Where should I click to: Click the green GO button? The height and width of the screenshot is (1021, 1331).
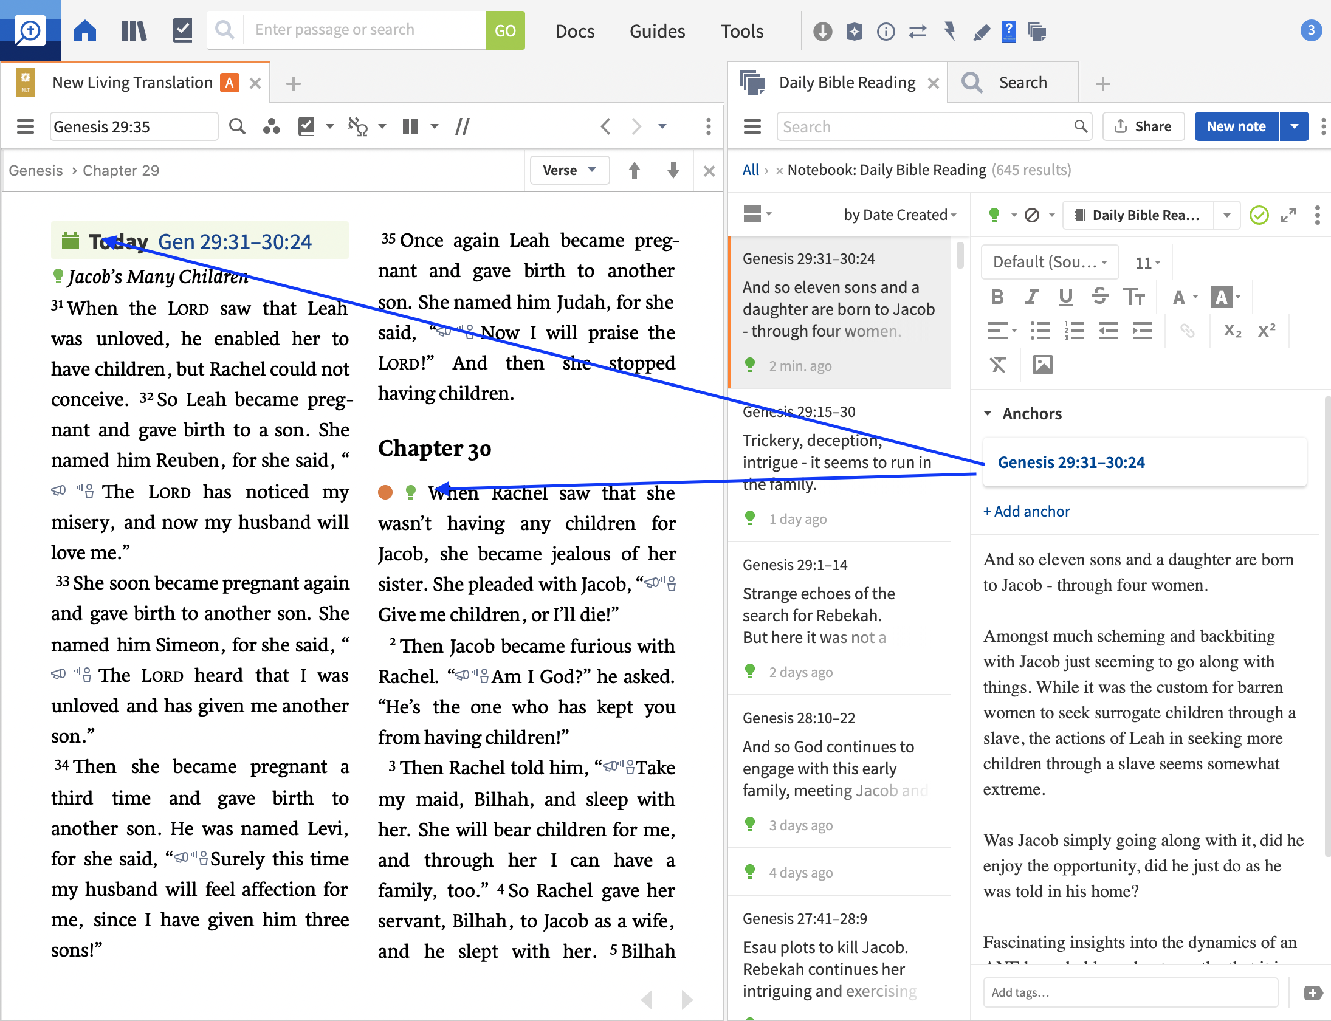(505, 30)
